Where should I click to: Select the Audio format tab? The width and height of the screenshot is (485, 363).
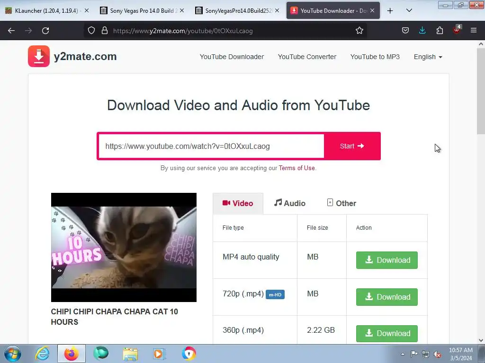290,203
